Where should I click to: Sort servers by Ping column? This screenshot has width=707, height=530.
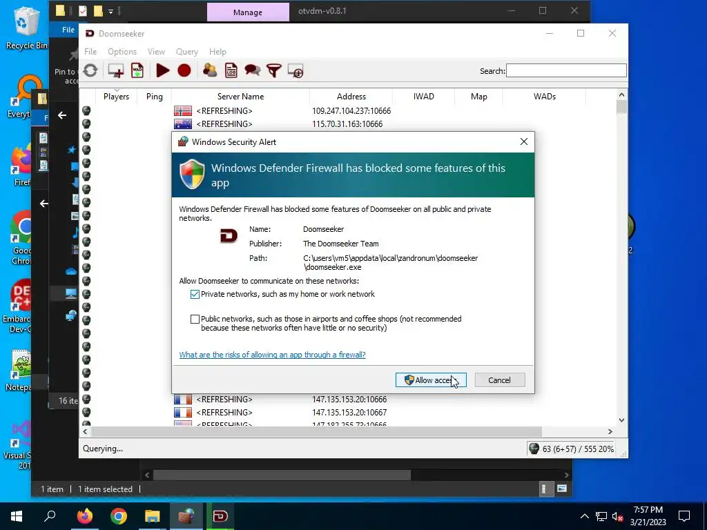coord(154,97)
